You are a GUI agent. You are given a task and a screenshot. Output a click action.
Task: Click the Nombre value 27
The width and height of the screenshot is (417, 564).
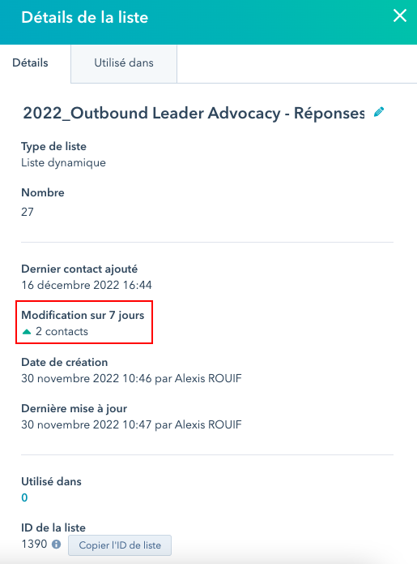28,212
